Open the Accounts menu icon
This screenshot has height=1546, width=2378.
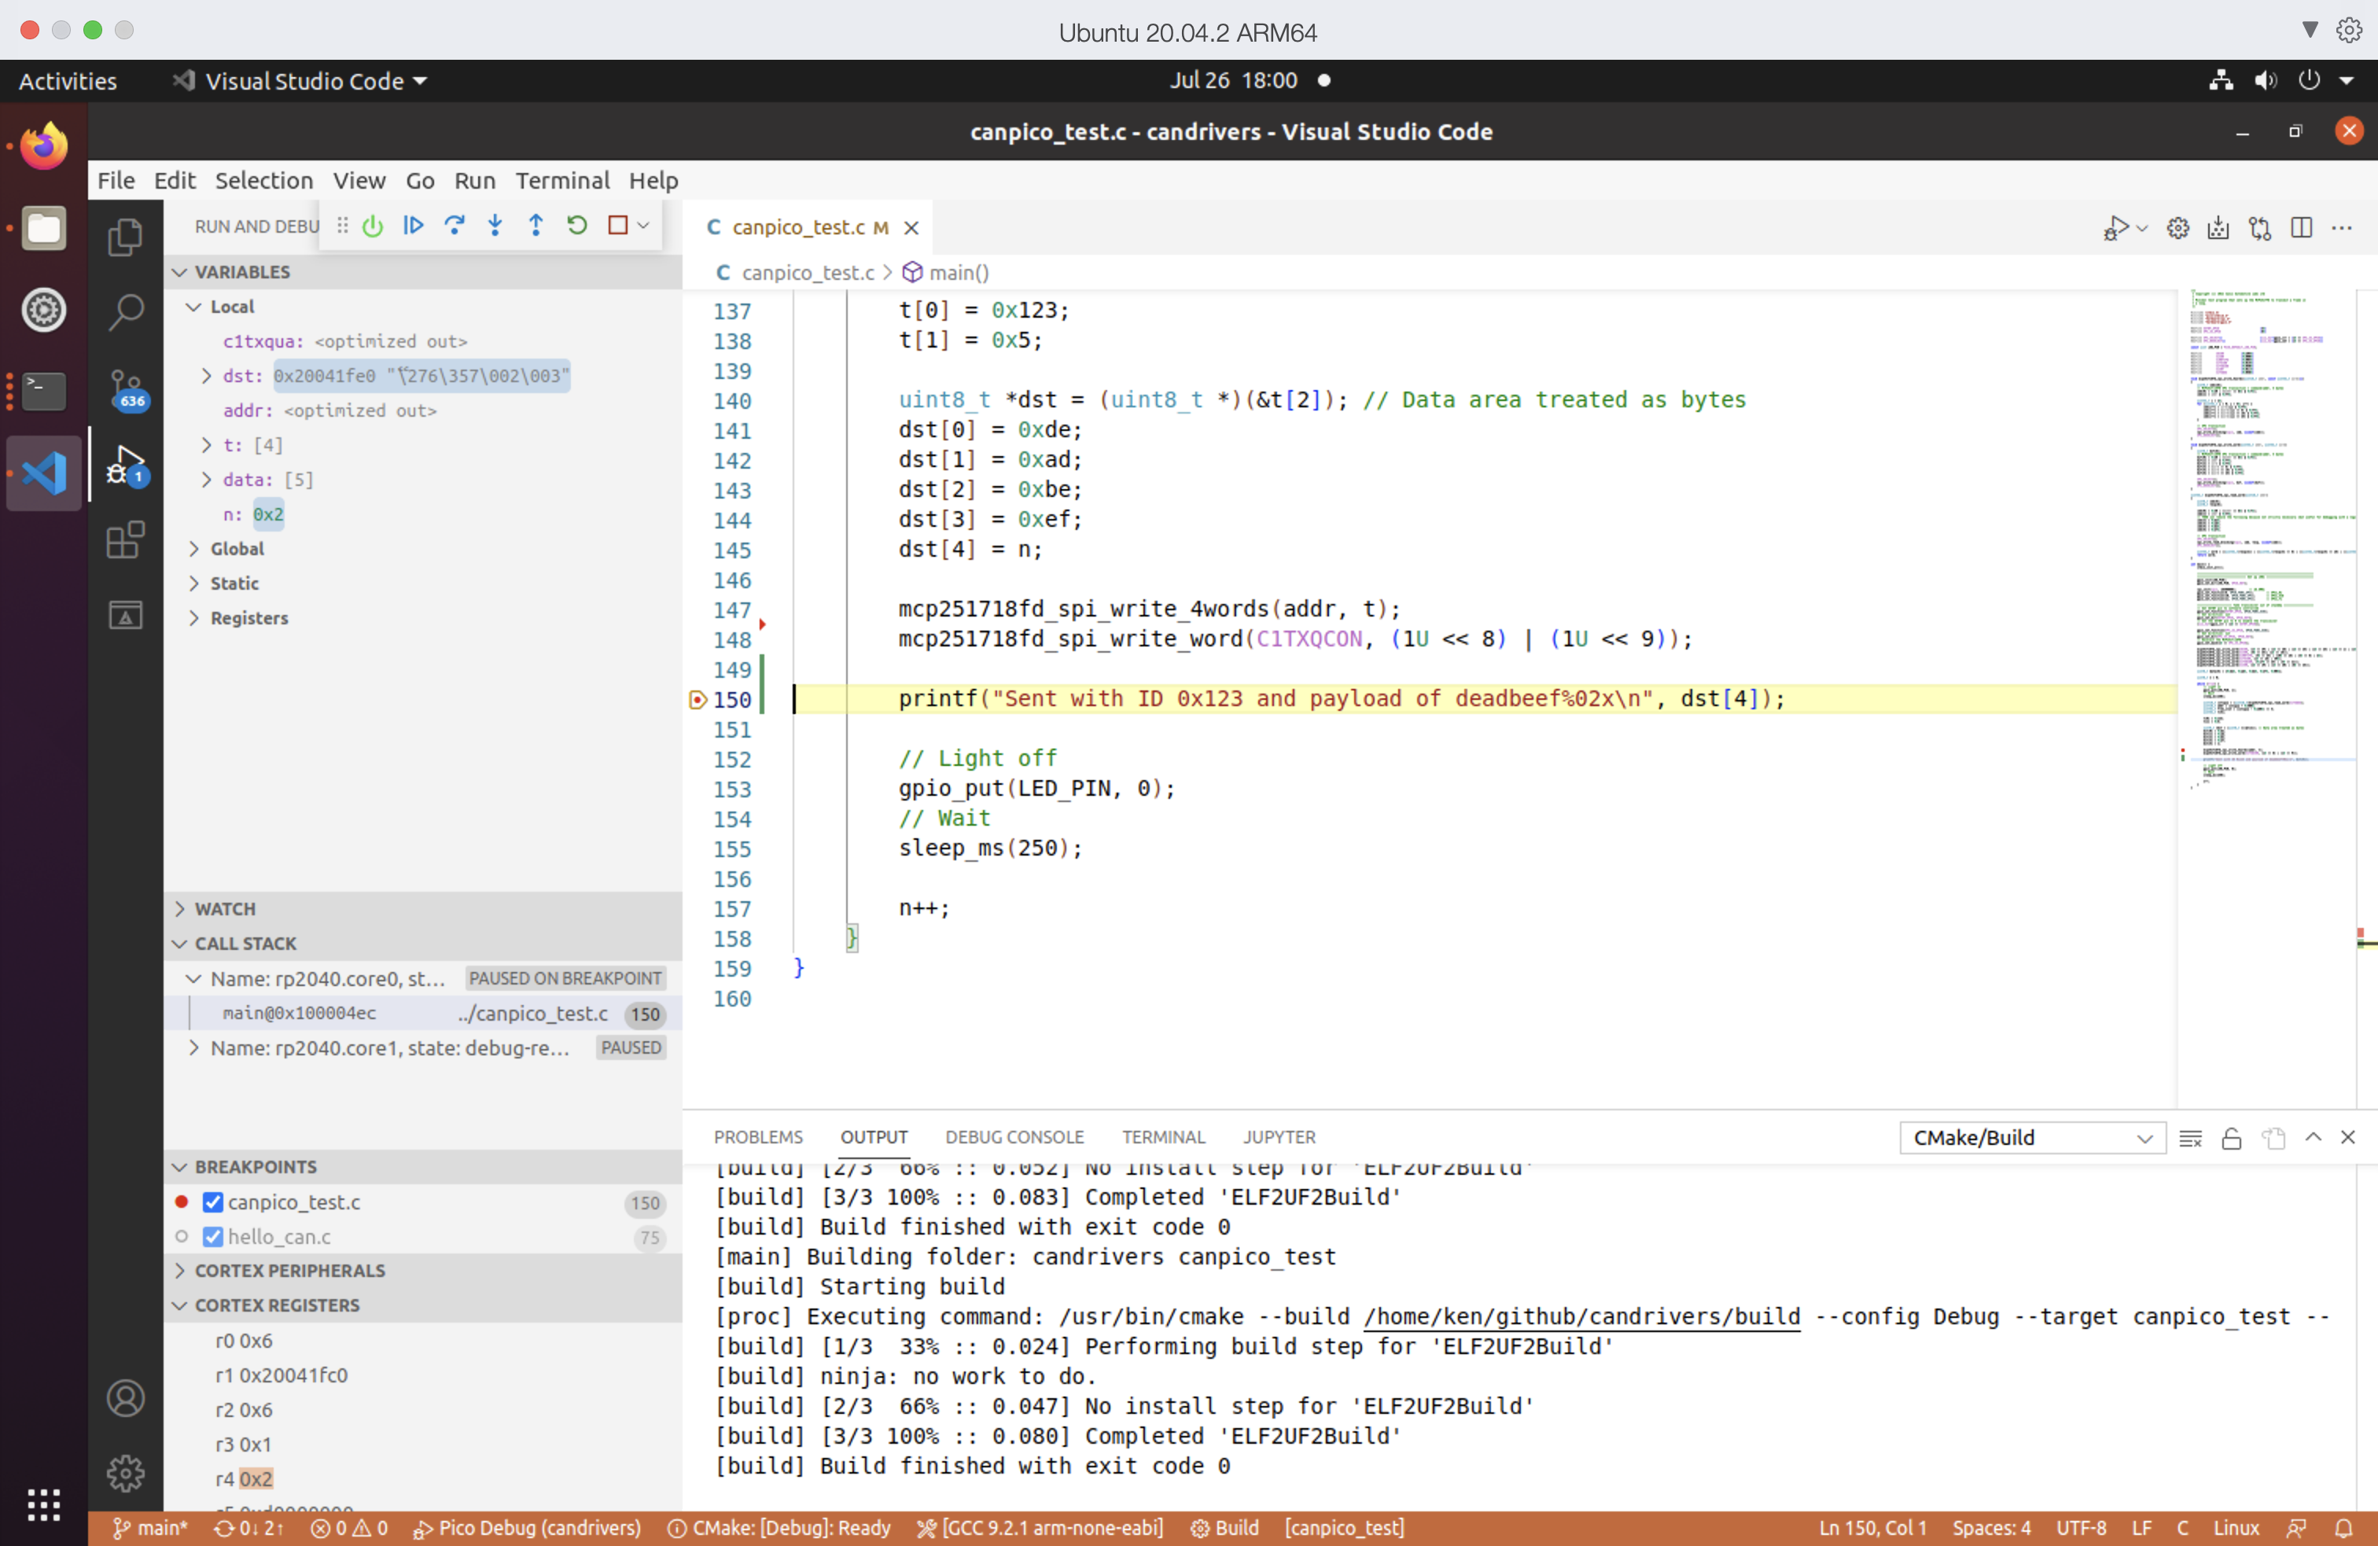click(125, 1398)
